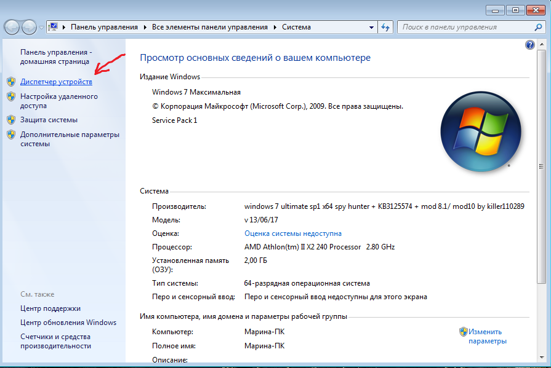The height and width of the screenshot is (368, 551).
Task: Click the 2,00 ГБ memory value
Action: click(255, 260)
